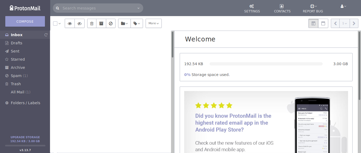Open the page number 1 dropdown

coord(345,23)
